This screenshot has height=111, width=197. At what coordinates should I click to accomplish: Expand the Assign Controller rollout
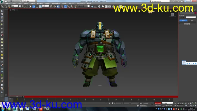(x=187, y=24)
